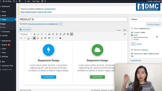Open Appearance menu in sidebar
Viewport: 162px width, 91px height.
pyautogui.click(x=6, y=41)
